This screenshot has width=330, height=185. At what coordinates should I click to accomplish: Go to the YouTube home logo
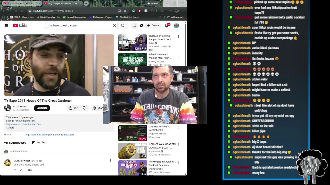coord(20,25)
